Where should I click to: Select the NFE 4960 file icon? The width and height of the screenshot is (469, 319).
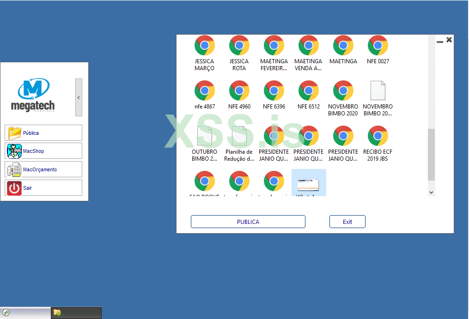click(239, 90)
